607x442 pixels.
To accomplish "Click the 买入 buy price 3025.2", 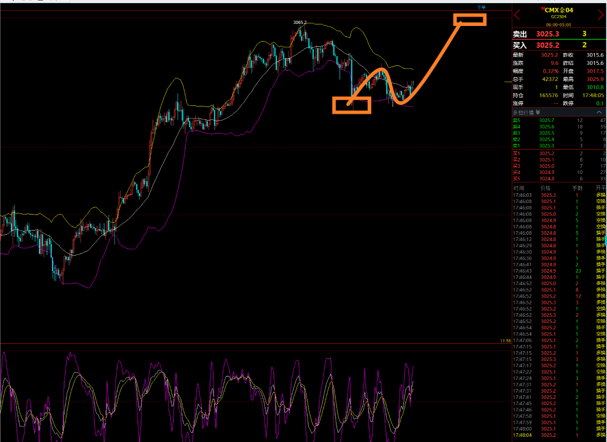I will [547, 45].
